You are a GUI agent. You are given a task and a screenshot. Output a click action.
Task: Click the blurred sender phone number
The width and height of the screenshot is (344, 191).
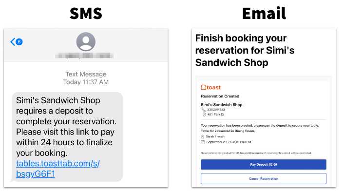coord(84,56)
